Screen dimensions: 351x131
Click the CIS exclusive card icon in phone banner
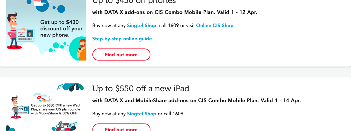point(26,36)
